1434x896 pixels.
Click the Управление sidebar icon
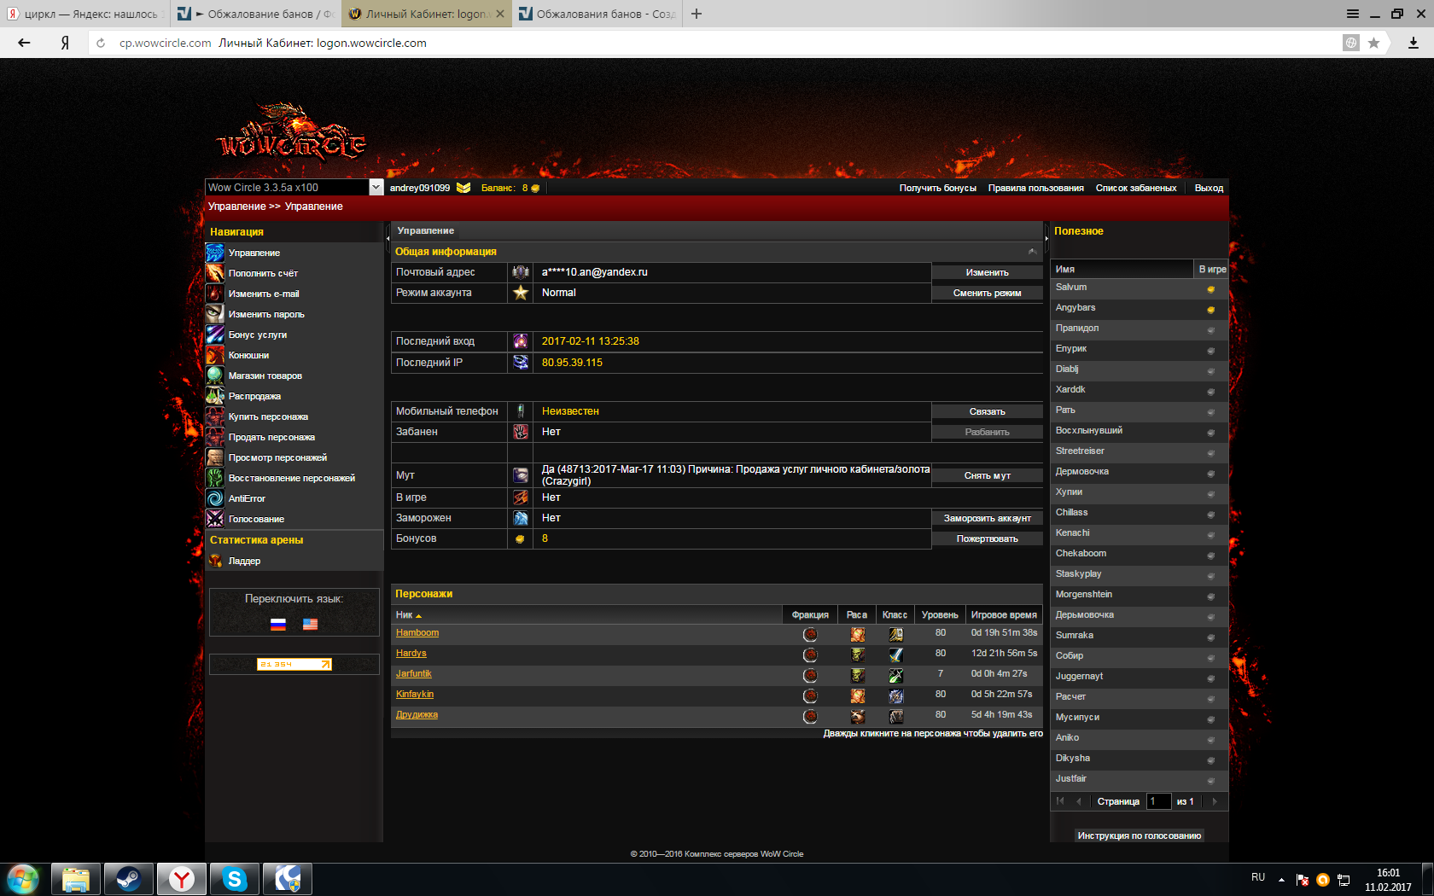pos(215,253)
